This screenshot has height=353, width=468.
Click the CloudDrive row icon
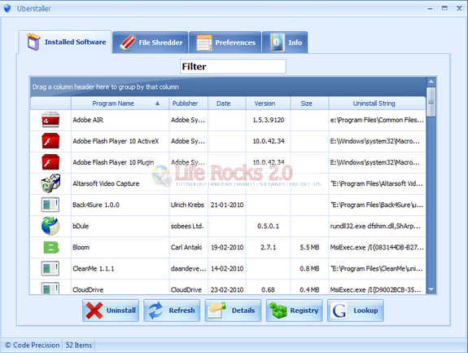50,288
